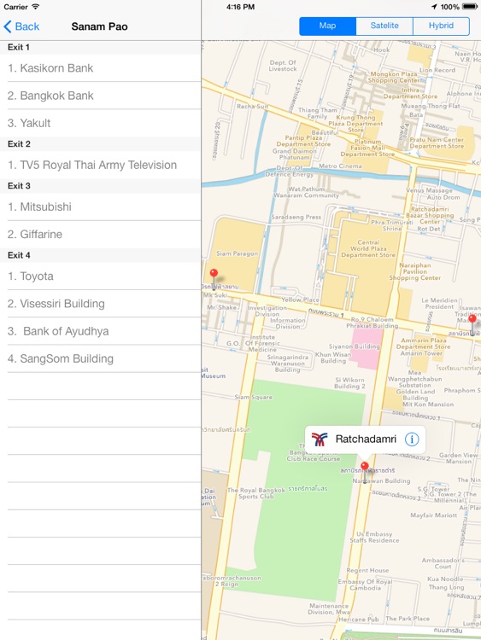
Task: Select Giffarine row
Action: tap(101, 235)
